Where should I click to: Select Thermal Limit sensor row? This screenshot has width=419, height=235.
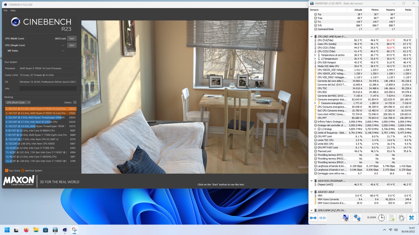[361, 151]
